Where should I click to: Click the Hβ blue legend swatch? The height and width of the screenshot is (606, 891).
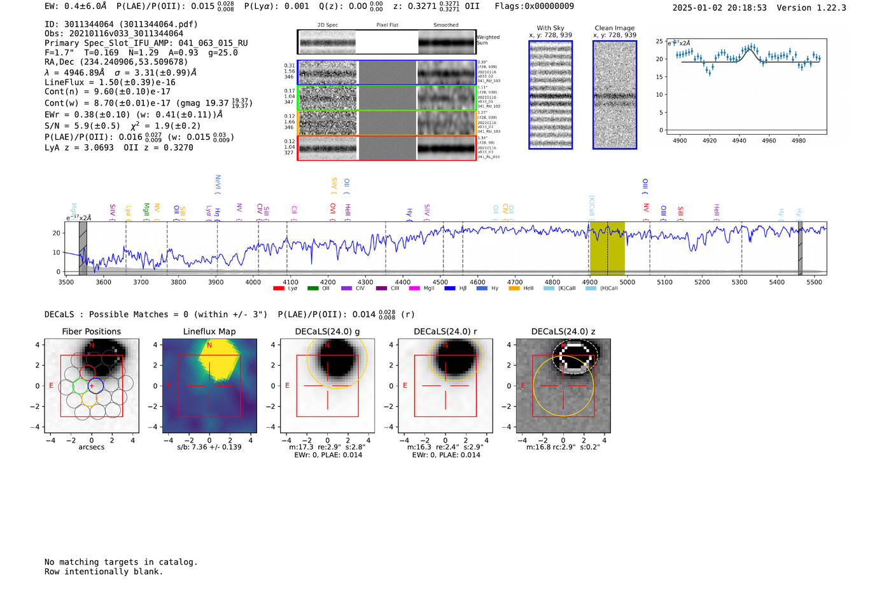pos(450,289)
